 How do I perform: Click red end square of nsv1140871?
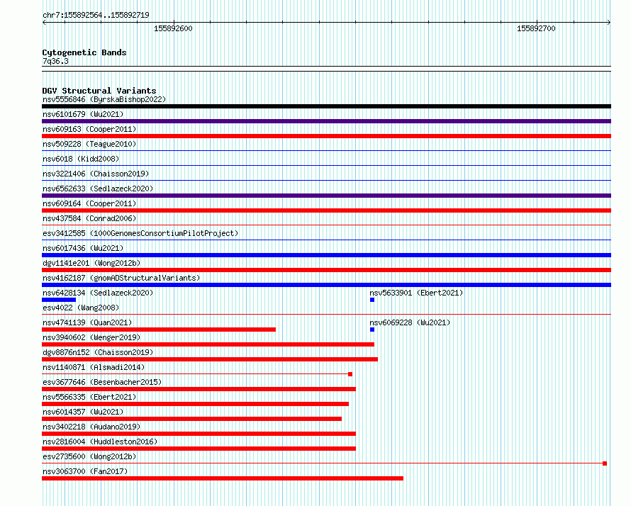click(x=350, y=374)
